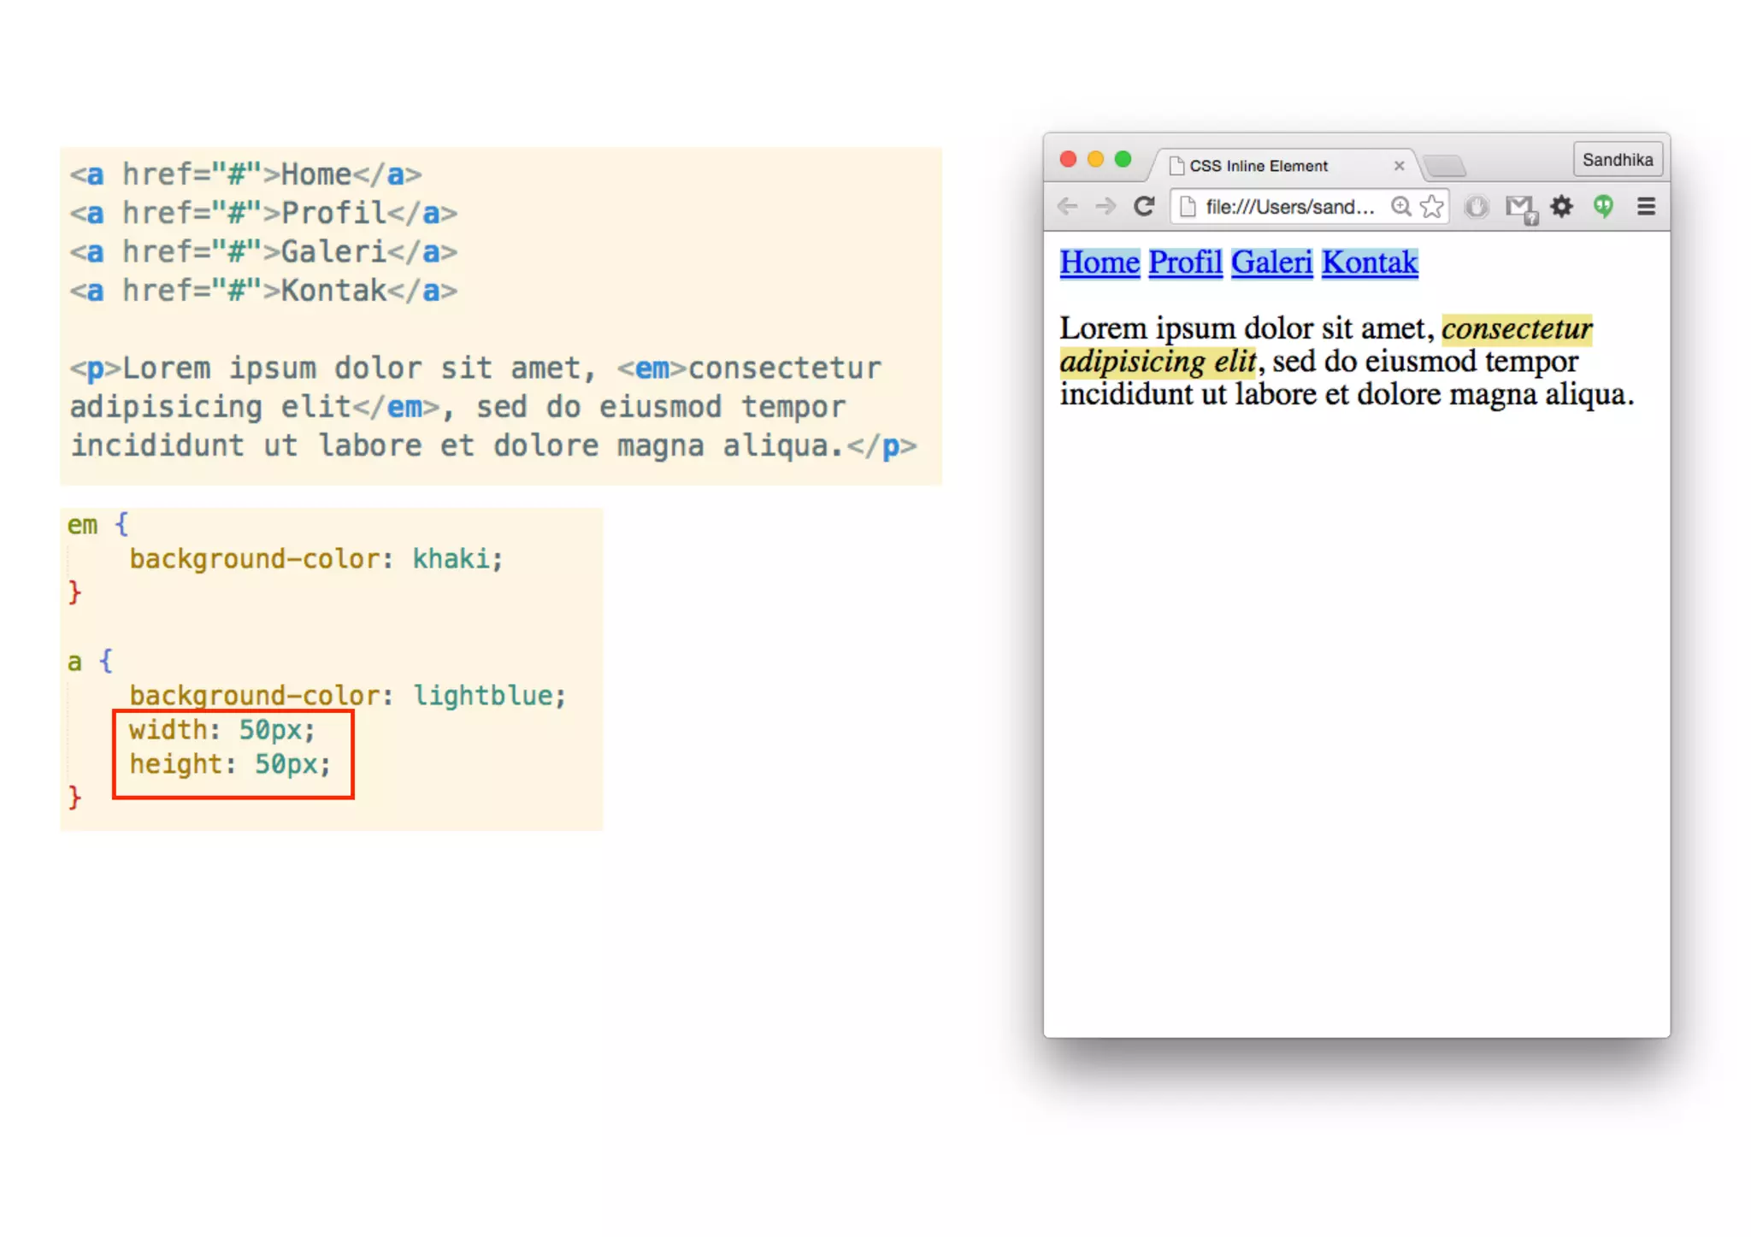Click the Kontak link

tap(1370, 262)
